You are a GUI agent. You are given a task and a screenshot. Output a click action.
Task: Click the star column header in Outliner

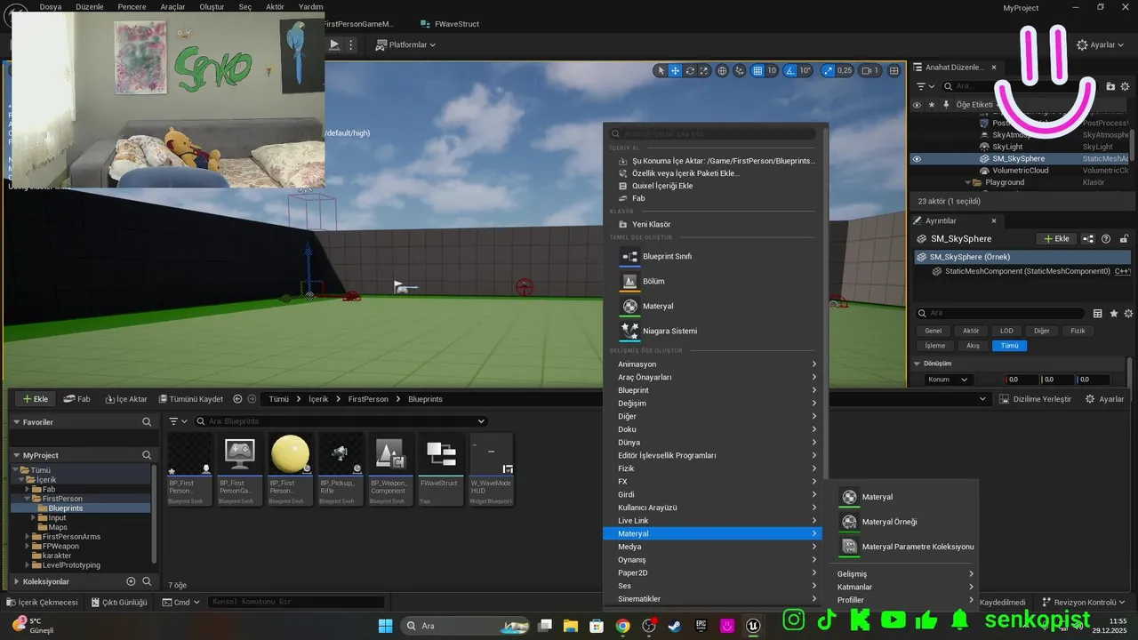(x=932, y=105)
